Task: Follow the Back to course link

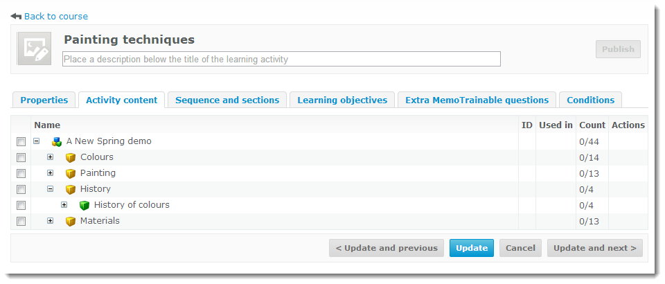Action: click(55, 16)
